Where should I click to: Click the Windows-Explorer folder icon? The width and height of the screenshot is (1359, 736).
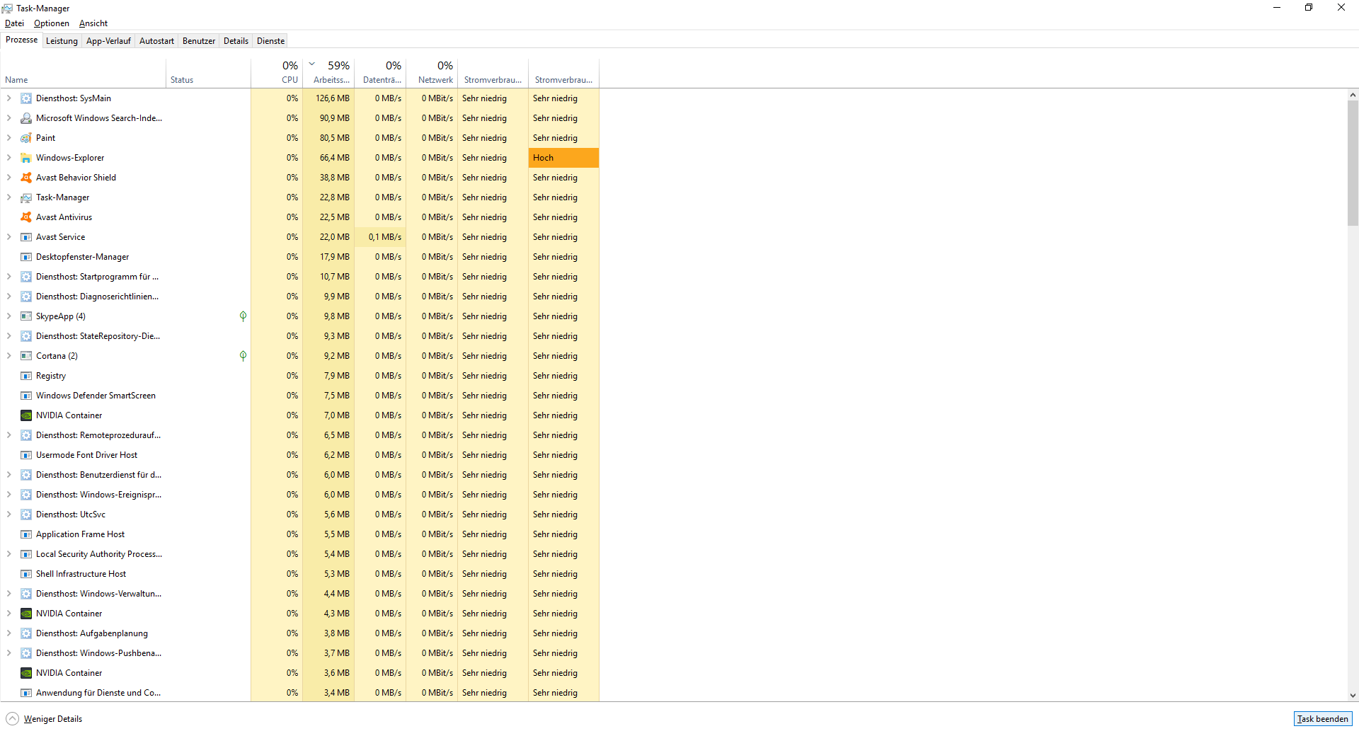(x=26, y=158)
